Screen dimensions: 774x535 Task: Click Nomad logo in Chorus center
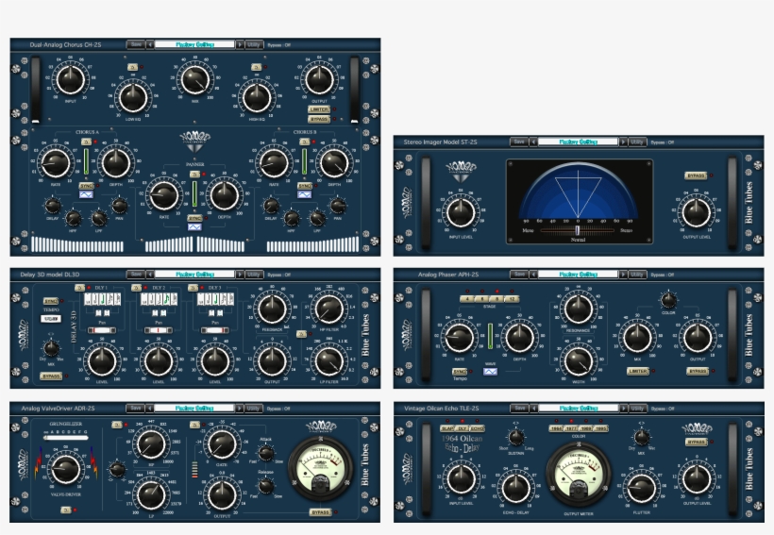[x=195, y=142]
